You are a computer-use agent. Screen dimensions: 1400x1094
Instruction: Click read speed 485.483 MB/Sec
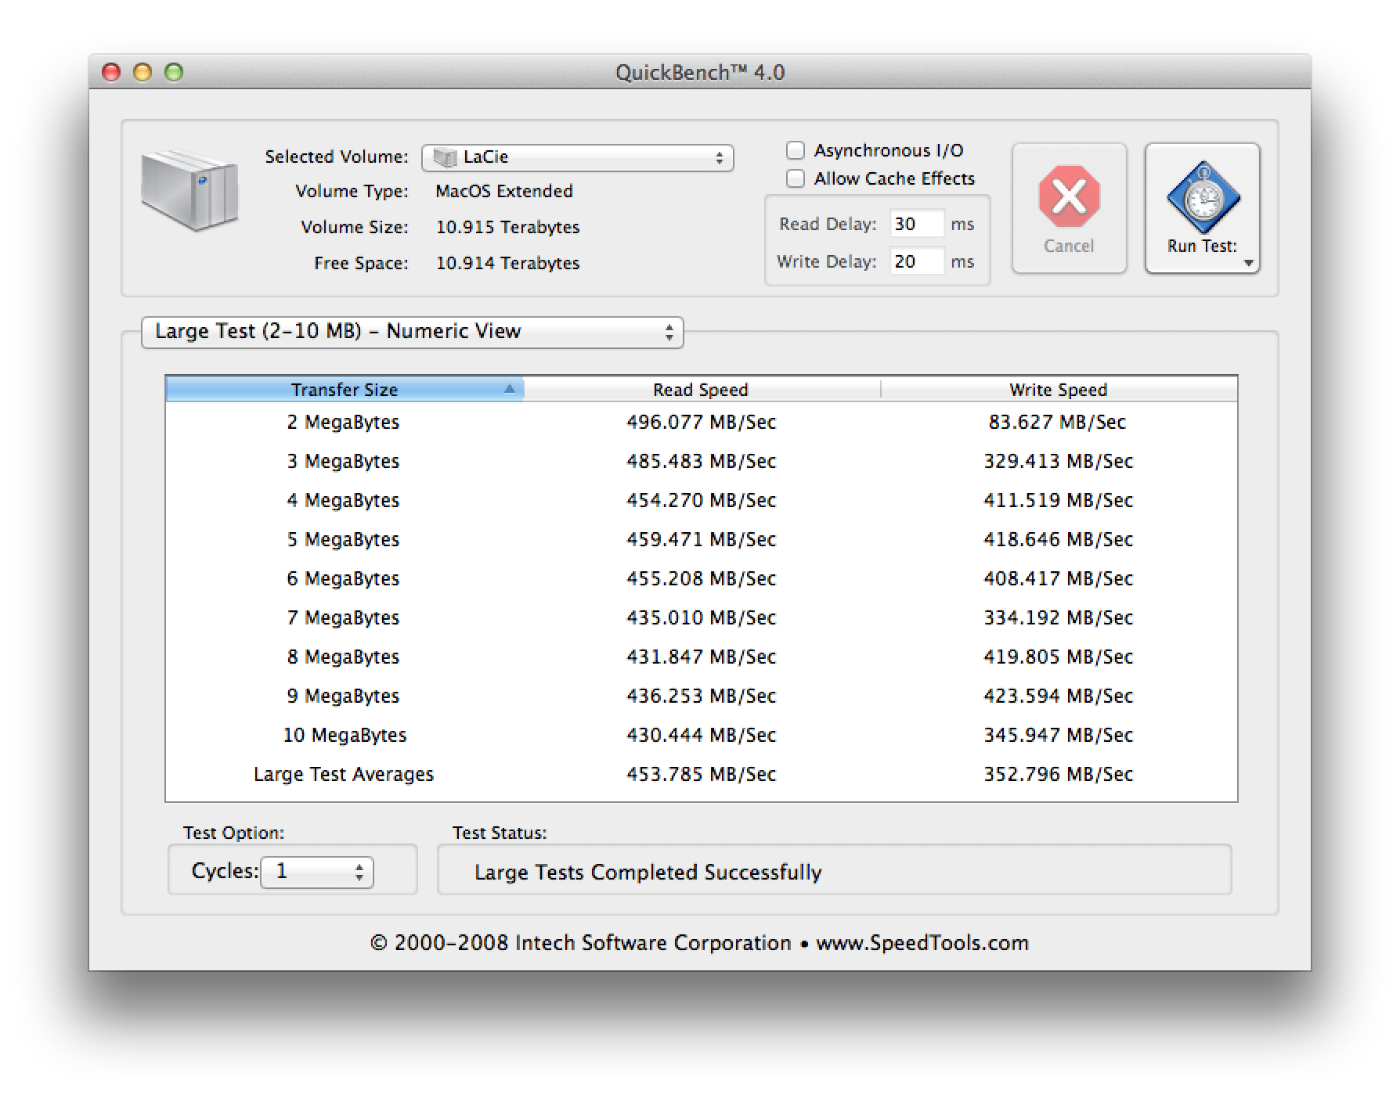(x=702, y=462)
